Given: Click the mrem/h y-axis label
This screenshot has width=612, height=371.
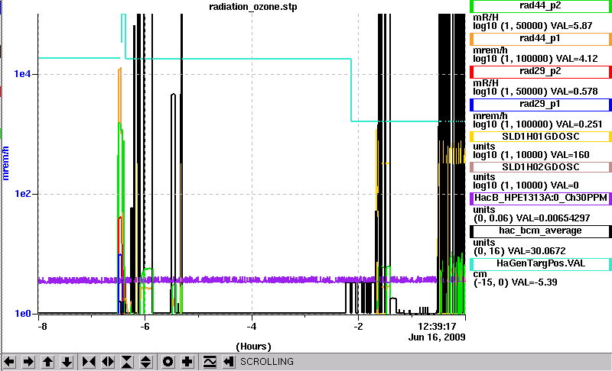Looking at the screenshot, I should [x=5, y=163].
